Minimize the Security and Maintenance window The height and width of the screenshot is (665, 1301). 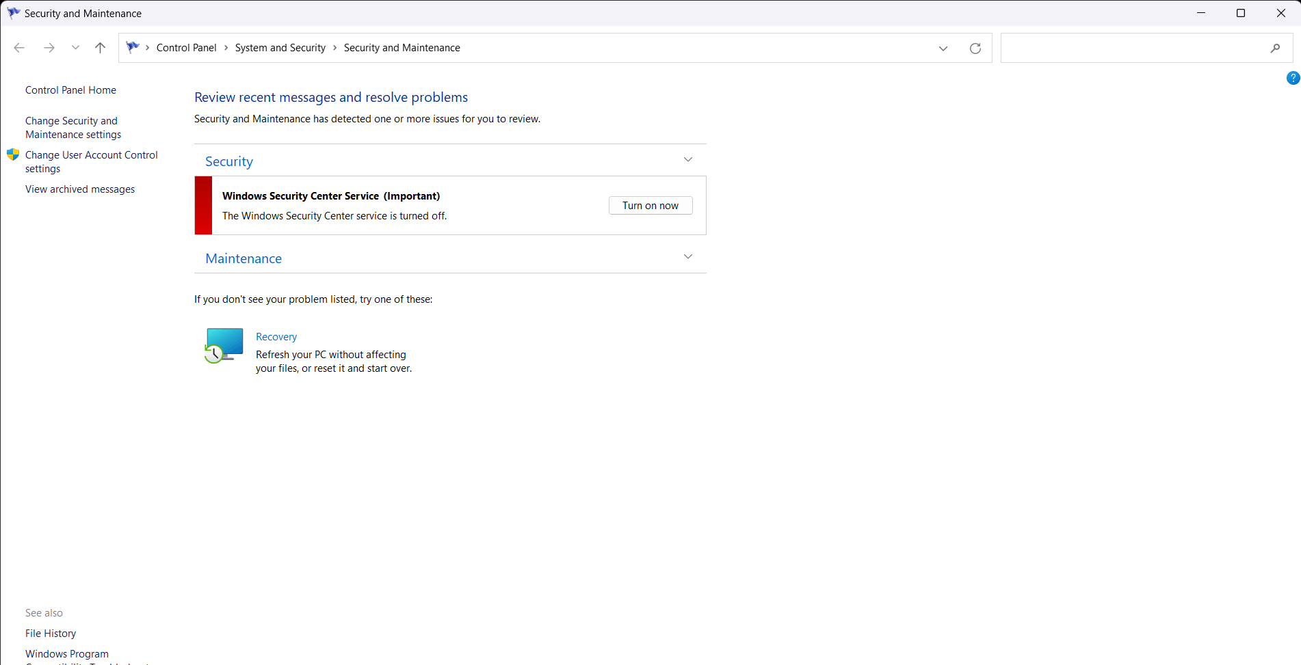click(x=1201, y=13)
